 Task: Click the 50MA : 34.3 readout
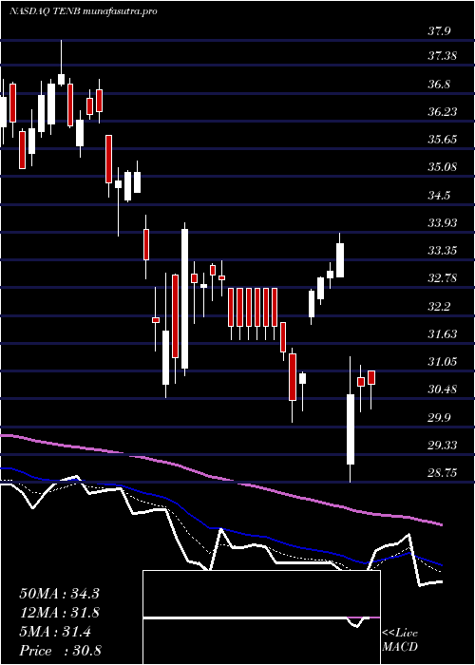pyautogui.click(x=59, y=594)
